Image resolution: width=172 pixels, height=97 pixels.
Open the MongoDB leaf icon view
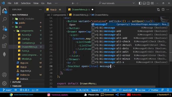click(x=4, y=54)
